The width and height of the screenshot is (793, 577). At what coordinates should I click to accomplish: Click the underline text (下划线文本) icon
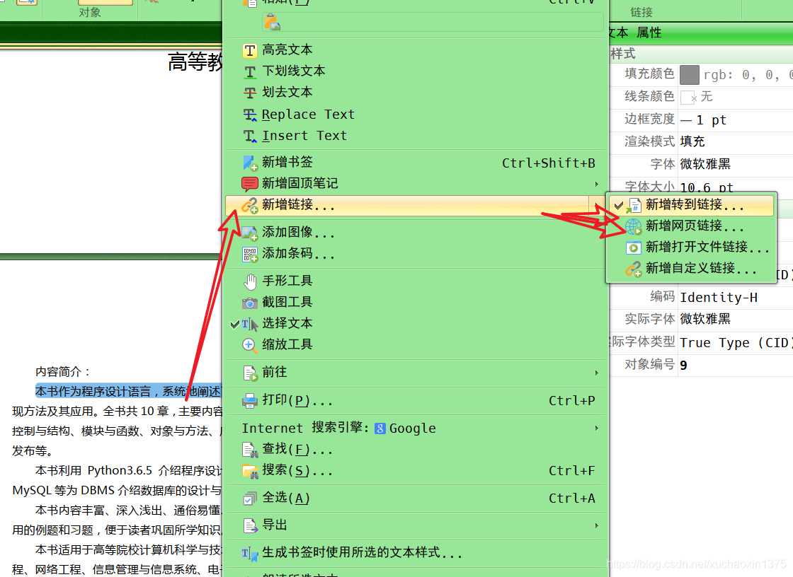(250, 71)
